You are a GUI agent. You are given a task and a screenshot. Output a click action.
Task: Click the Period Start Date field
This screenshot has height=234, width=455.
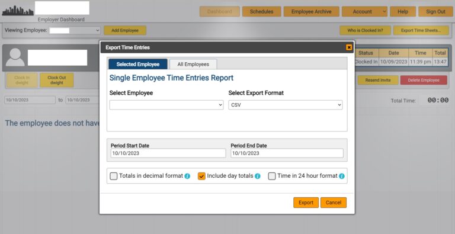coord(168,153)
